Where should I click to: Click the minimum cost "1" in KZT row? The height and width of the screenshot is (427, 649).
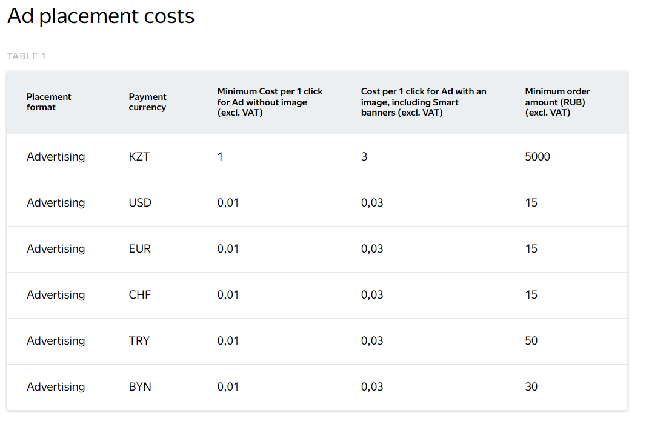tap(220, 157)
